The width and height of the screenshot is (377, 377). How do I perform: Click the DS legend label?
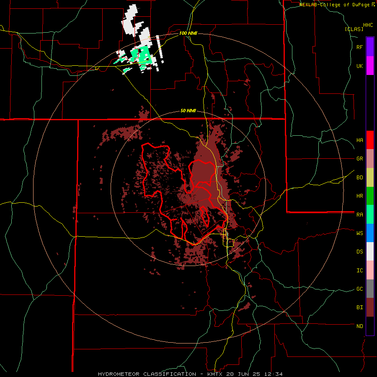pyautogui.click(x=360, y=252)
